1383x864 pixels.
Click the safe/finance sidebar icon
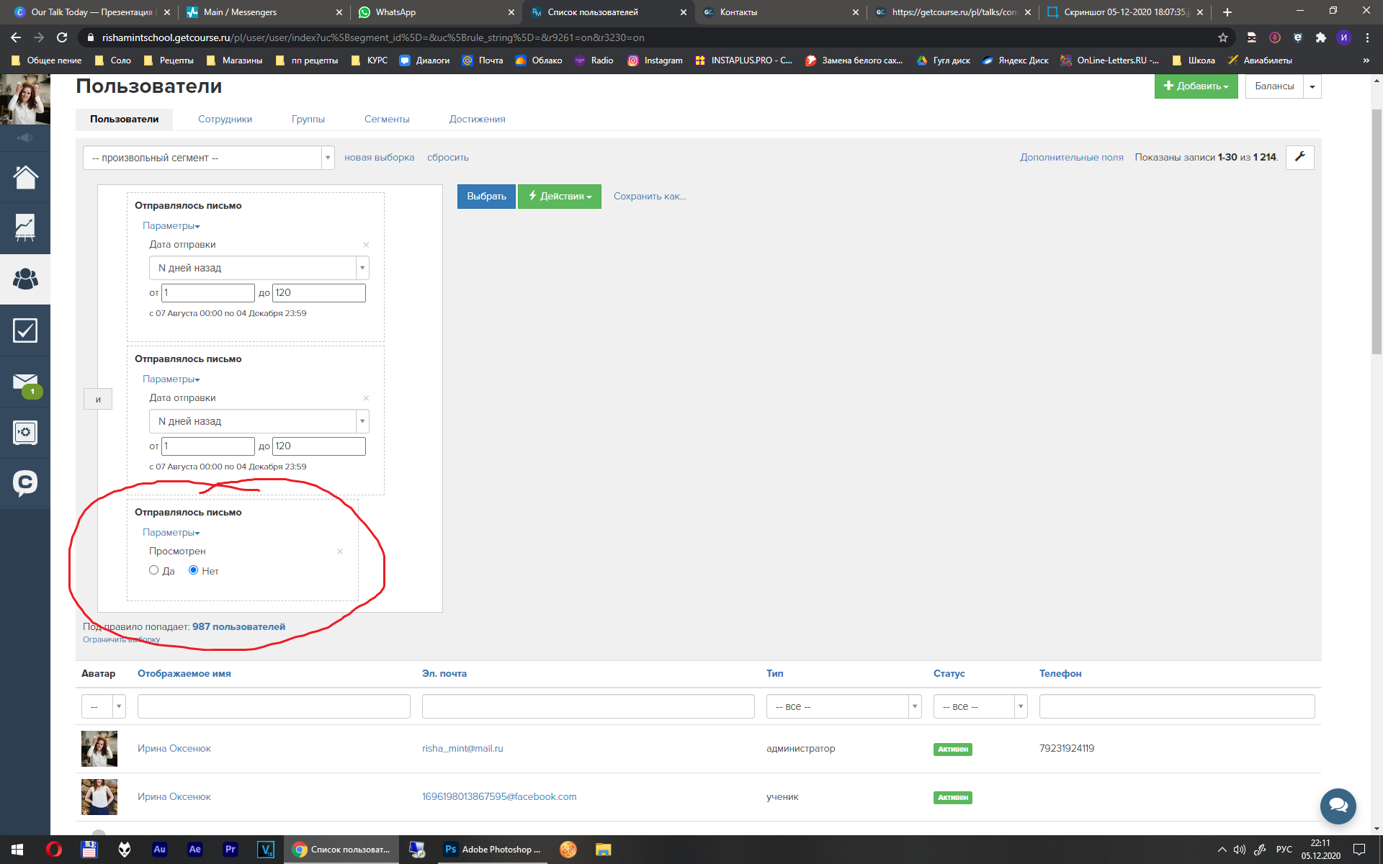(25, 433)
